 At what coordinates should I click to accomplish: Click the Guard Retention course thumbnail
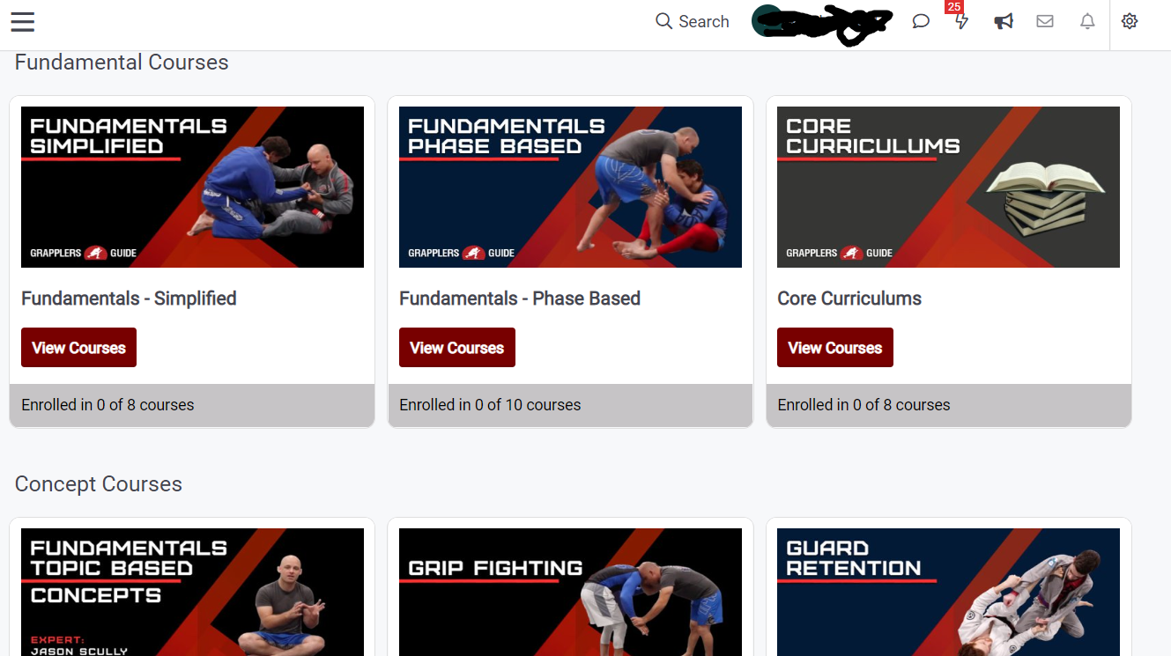(948, 592)
